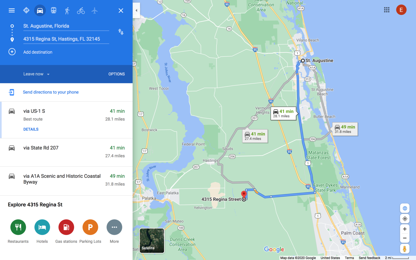Choose cycling travel mode
The width and height of the screenshot is (416, 260).
pos(81,11)
